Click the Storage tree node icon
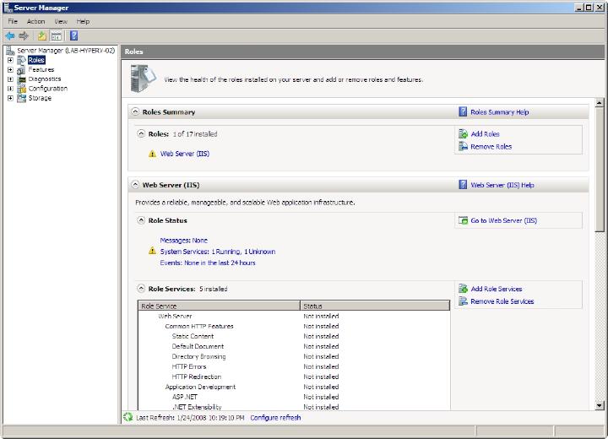The height and width of the screenshot is (439, 608). (x=22, y=98)
